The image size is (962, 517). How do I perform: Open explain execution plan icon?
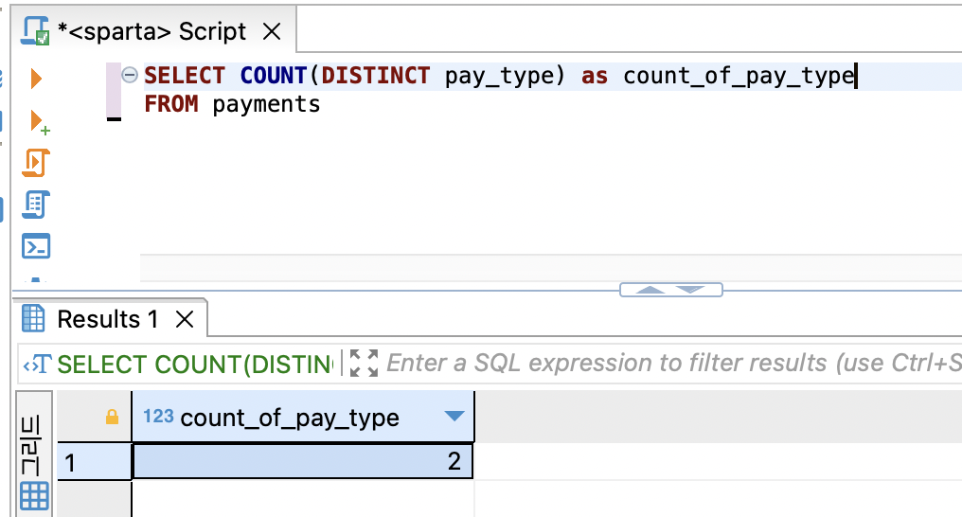click(36, 205)
